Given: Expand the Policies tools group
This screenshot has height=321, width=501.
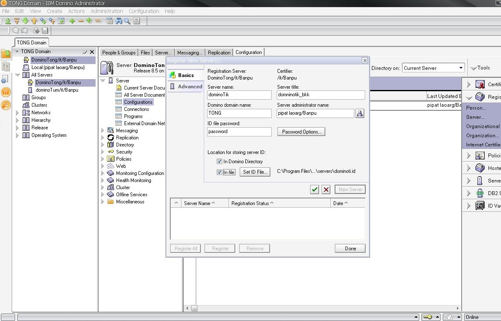Looking at the screenshot, I should click(x=469, y=155).
